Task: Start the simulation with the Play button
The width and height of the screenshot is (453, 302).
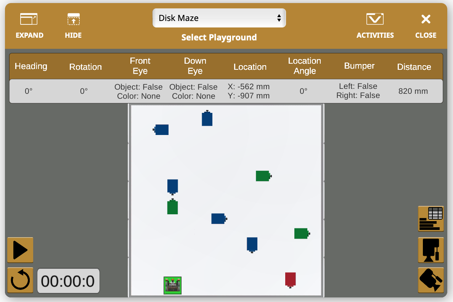Action: point(20,250)
